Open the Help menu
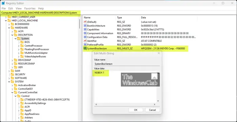 41,8
